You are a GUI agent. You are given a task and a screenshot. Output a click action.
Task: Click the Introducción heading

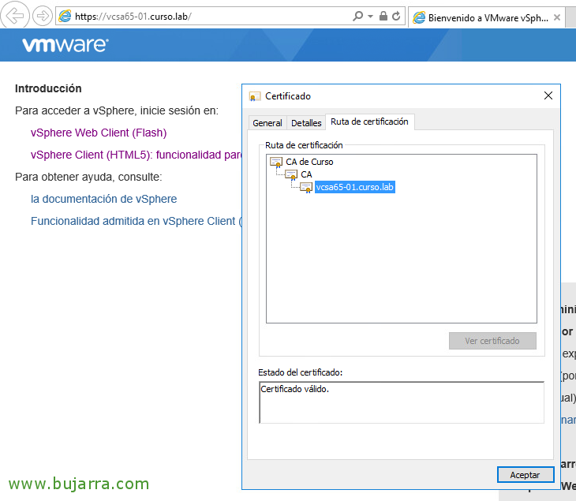click(x=48, y=88)
